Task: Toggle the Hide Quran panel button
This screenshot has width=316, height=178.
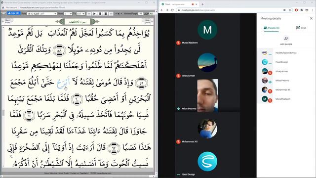Action: coord(147,21)
